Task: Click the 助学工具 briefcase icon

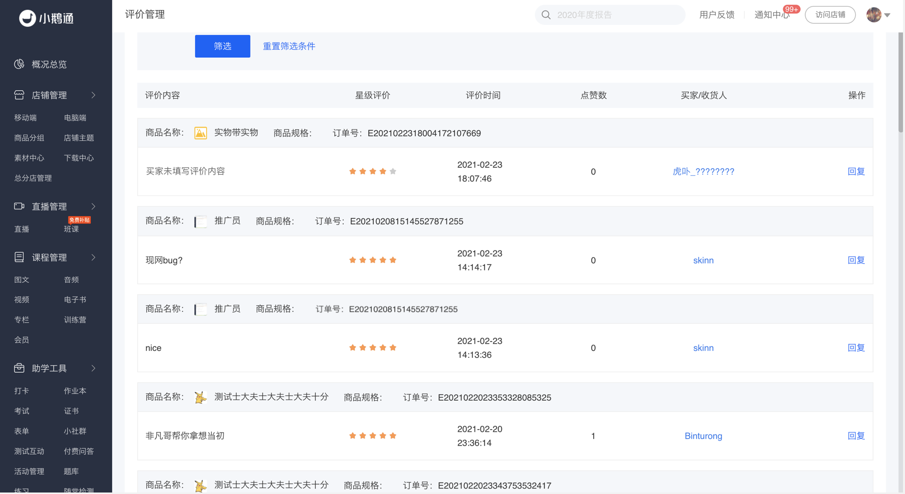Action: pyautogui.click(x=19, y=368)
